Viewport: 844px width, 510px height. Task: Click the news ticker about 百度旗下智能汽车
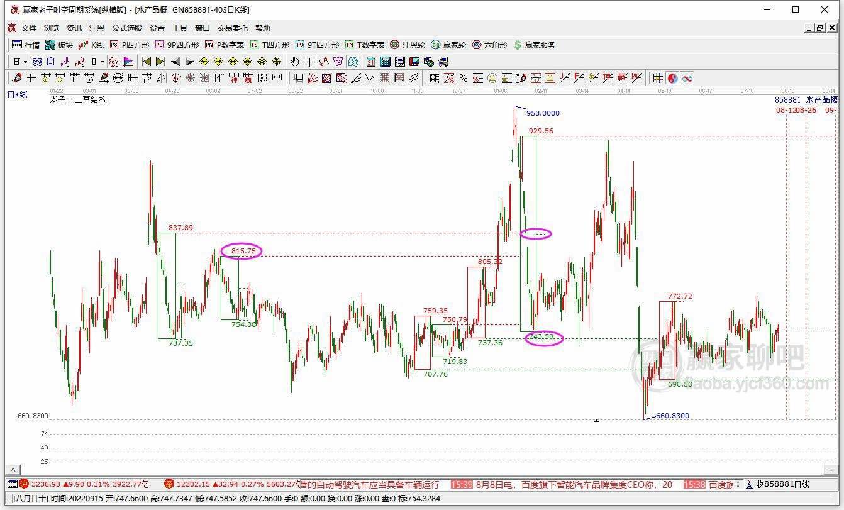(575, 484)
